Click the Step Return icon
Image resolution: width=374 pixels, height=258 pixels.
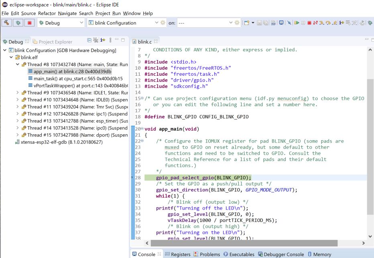[x=335, y=22]
